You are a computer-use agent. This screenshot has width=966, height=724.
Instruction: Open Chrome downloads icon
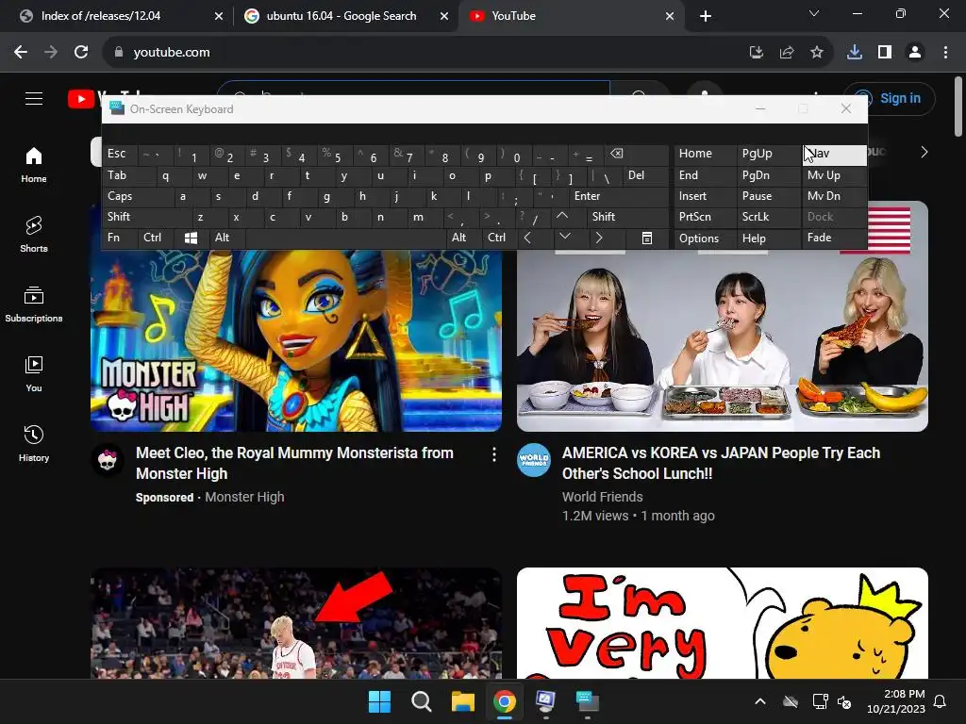tap(855, 53)
